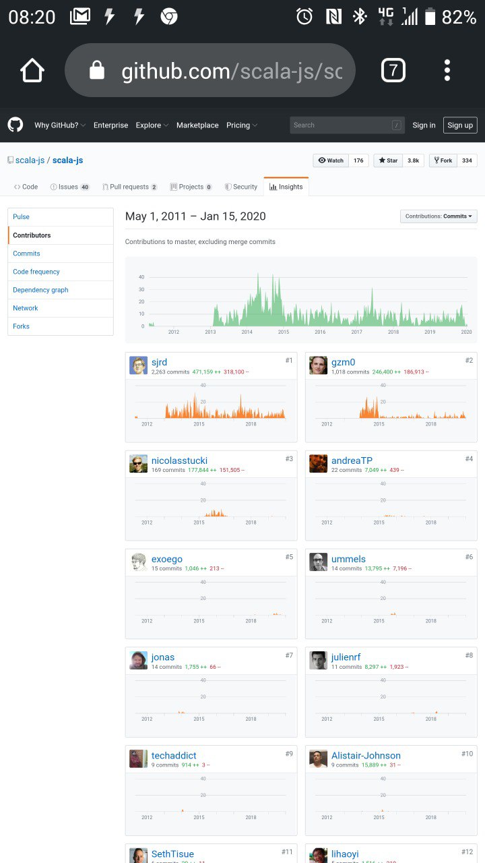The width and height of the screenshot is (485, 863).
Task: Click gzm0's avatar image
Action: (x=318, y=365)
